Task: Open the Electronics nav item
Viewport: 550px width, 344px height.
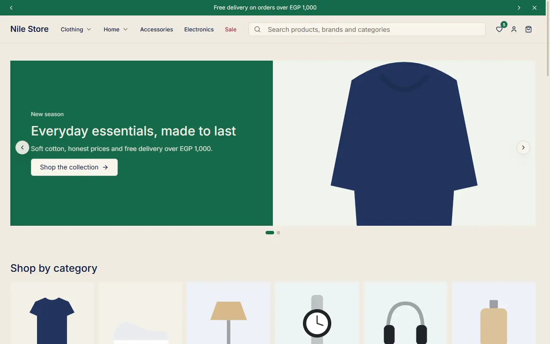Action: click(x=199, y=29)
